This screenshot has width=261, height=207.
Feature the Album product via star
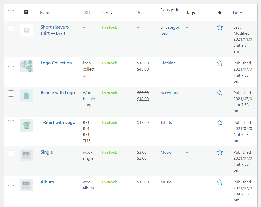pos(220,182)
